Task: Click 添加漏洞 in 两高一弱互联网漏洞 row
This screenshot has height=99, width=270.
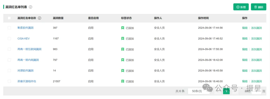Action: 256,49
